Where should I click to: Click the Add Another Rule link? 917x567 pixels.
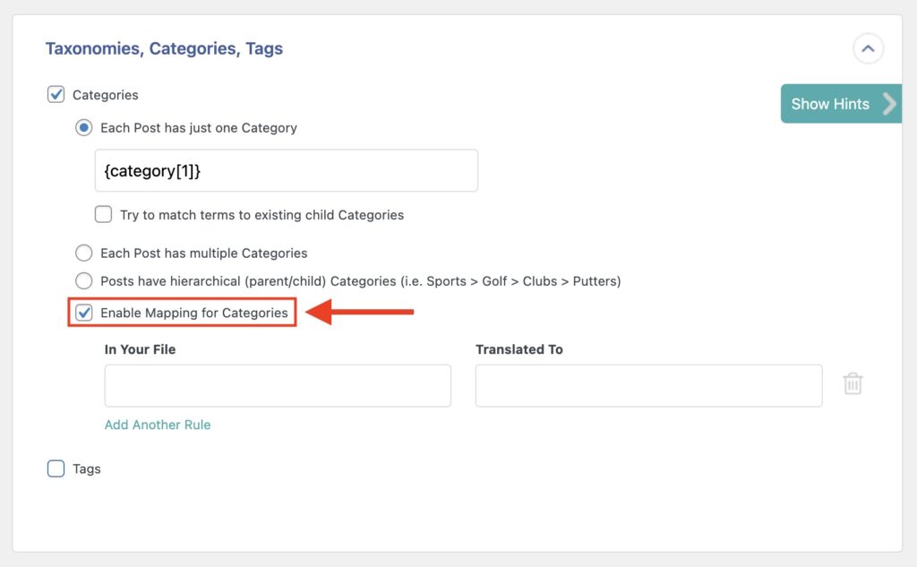tap(158, 424)
